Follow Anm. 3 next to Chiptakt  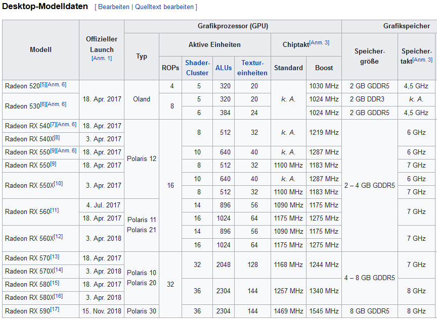[319, 42]
